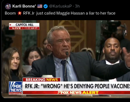Play the embedded Fox News video
Image resolution: width=130 pixels, height=102 pixels.
pos(66,59)
